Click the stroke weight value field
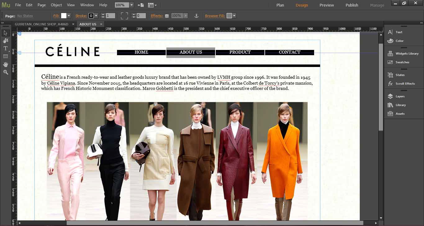Screen dimensions: 424x226 [x=111, y=16]
